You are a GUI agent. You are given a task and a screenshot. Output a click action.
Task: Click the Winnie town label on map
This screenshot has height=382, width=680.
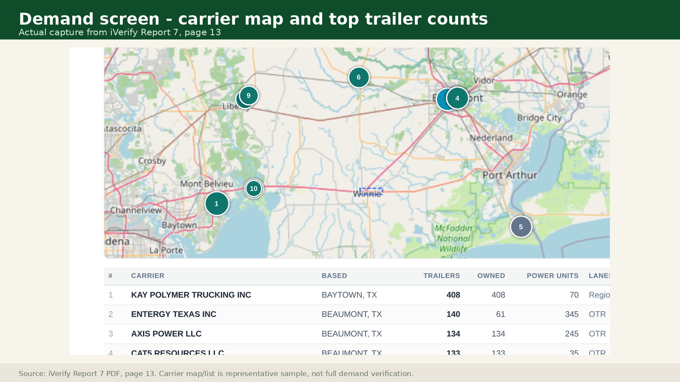pos(367,194)
